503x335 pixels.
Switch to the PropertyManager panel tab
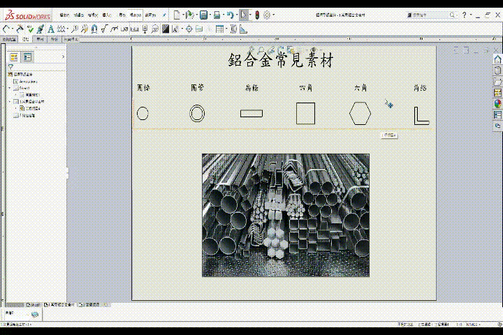(x=26, y=57)
